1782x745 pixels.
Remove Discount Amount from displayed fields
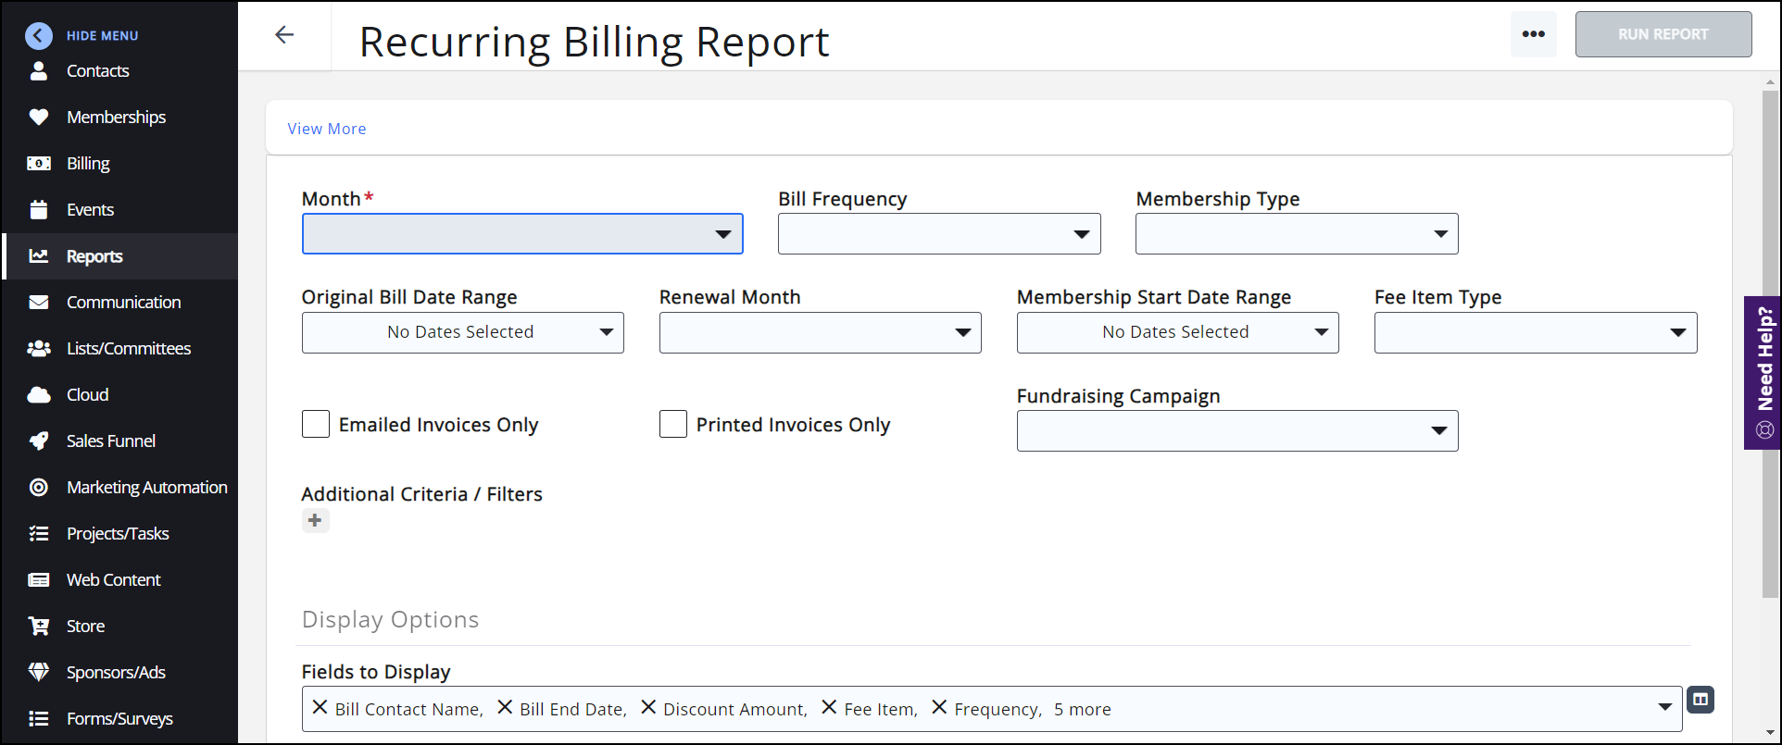click(x=648, y=708)
